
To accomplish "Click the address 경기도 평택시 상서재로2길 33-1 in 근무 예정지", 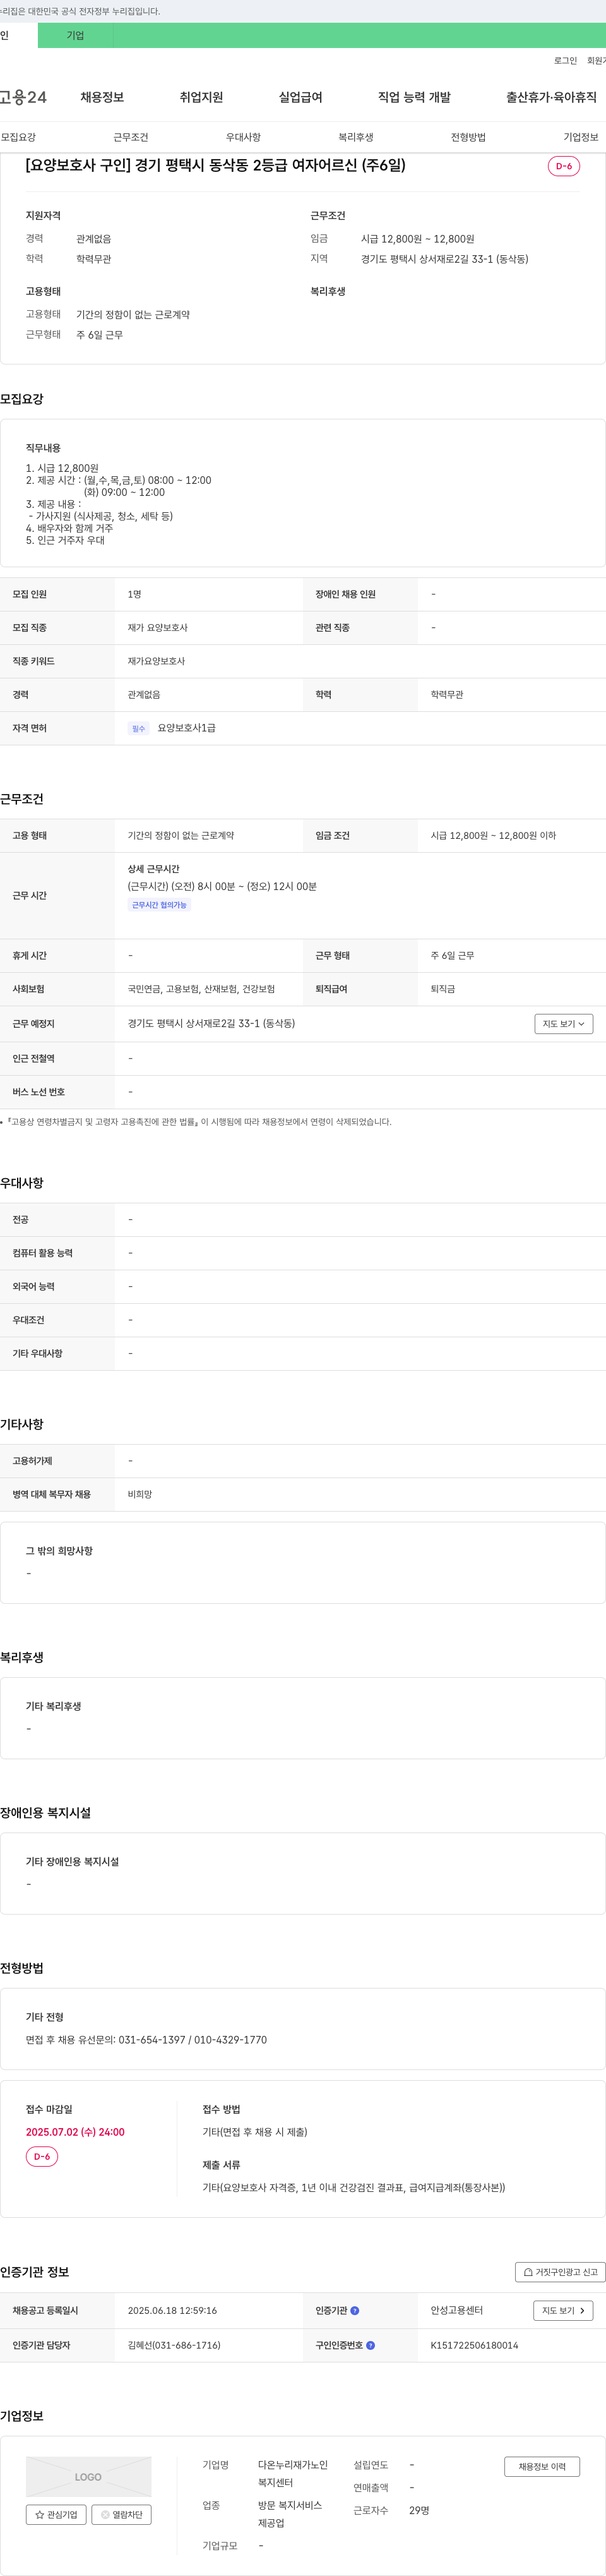I will click(211, 1023).
